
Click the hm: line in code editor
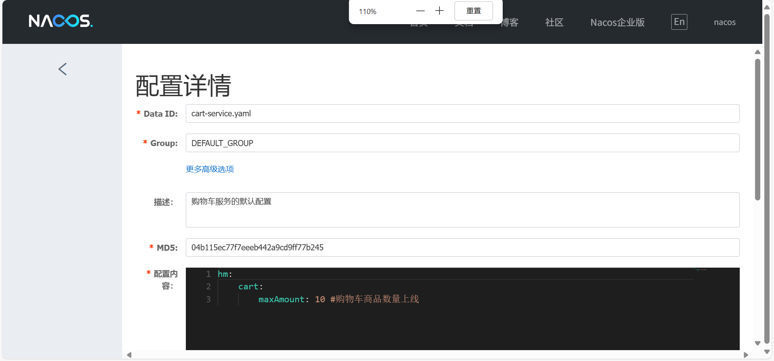(225, 274)
